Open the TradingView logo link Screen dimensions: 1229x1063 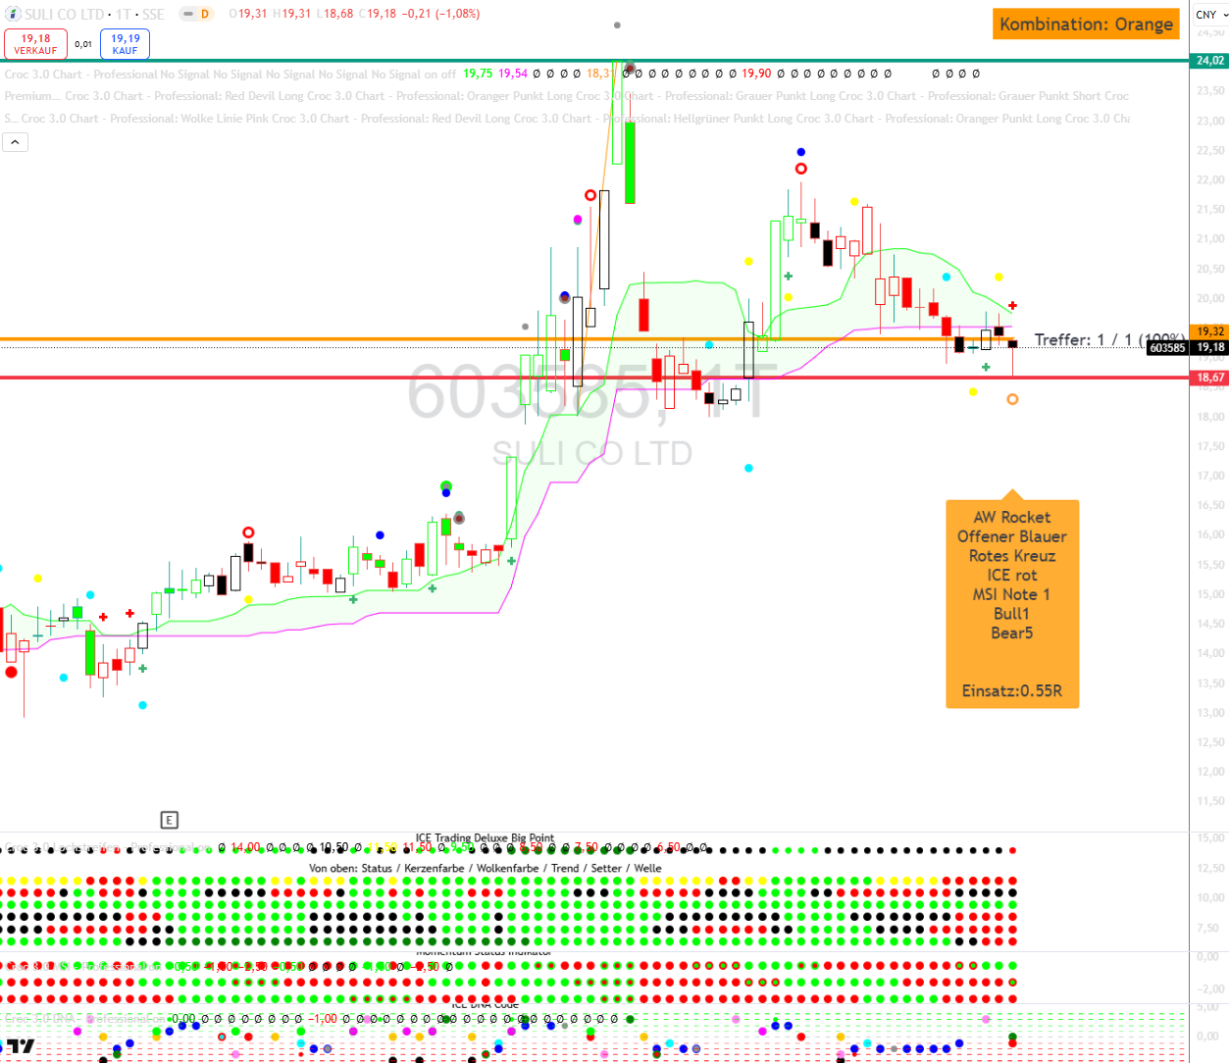(21, 1046)
